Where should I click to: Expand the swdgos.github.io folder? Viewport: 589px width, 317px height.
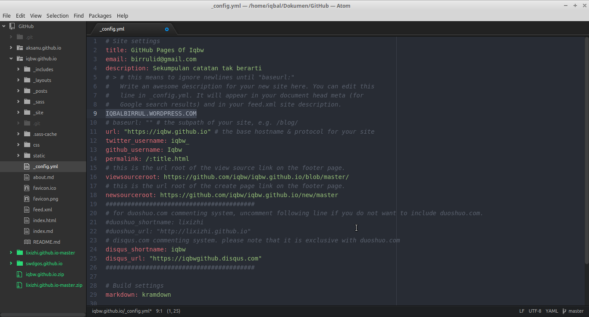click(11, 264)
